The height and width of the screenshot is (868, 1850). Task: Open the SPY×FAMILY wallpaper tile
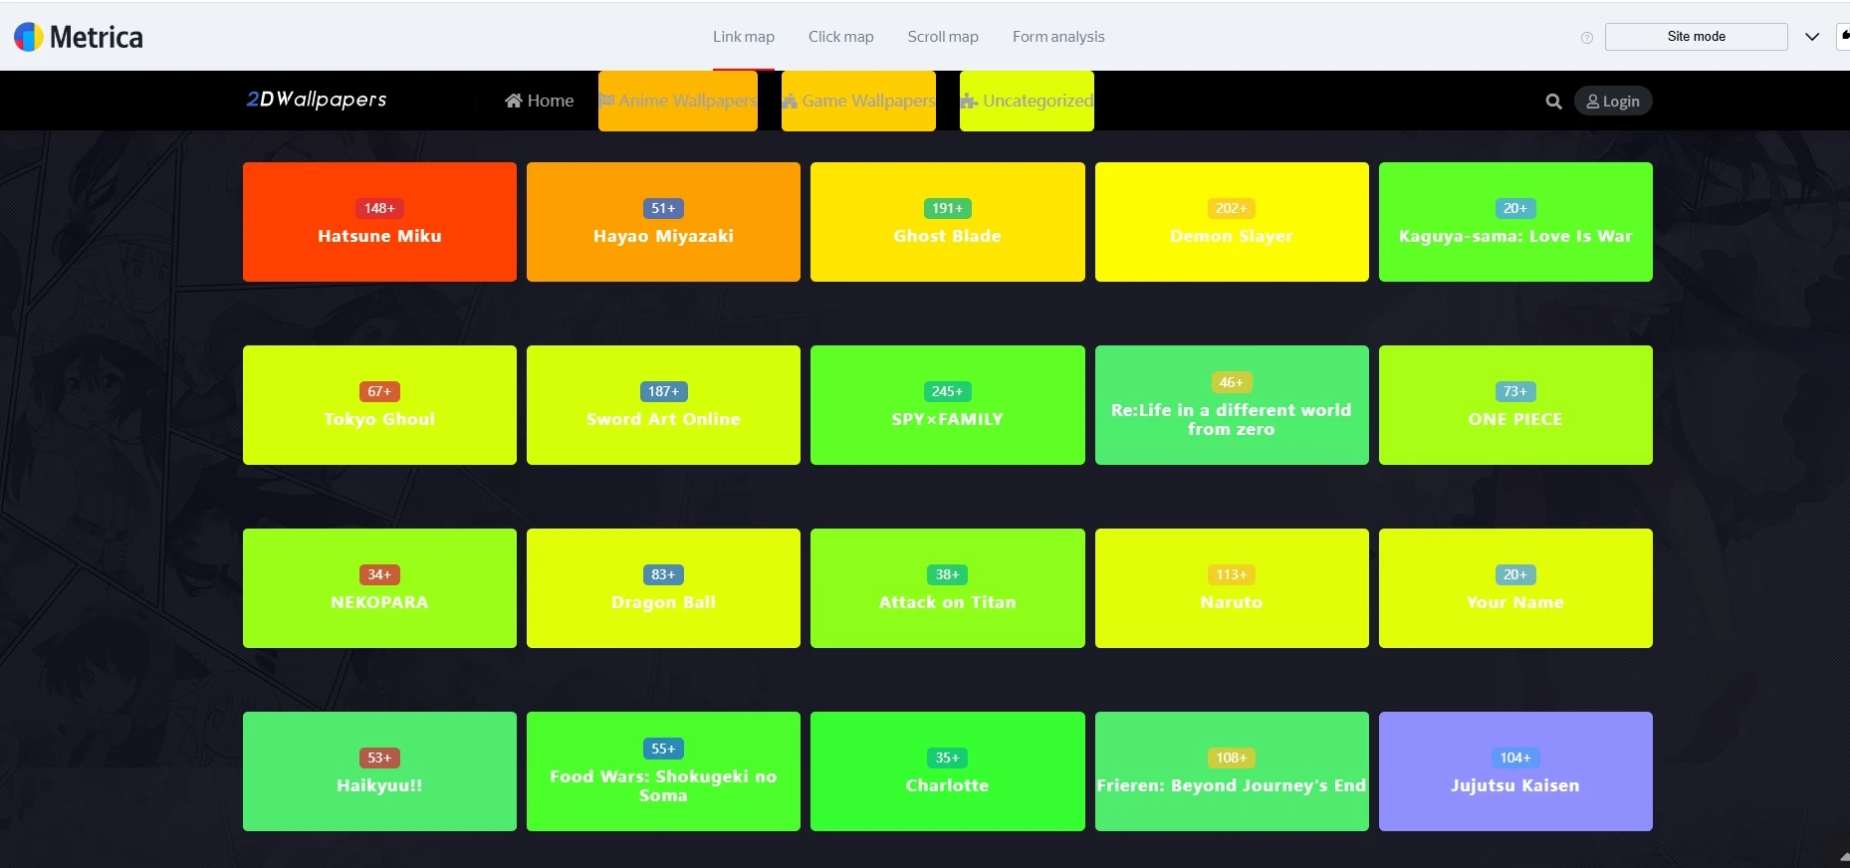pos(947,405)
